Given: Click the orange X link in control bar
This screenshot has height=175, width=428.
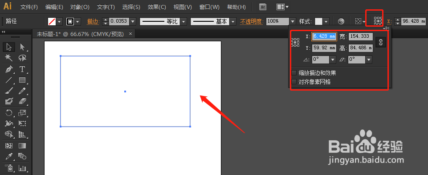Looking at the screenshot, I should [389, 21].
